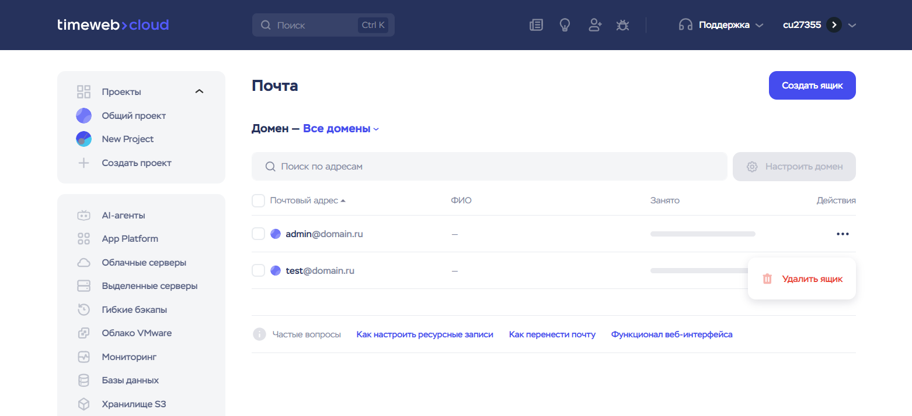Open AI-агенты from the sidebar
The width and height of the screenshot is (912, 416).
[x=123, y=216]
